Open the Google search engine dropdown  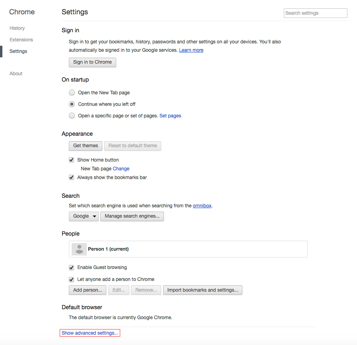[x=84, y=216]
